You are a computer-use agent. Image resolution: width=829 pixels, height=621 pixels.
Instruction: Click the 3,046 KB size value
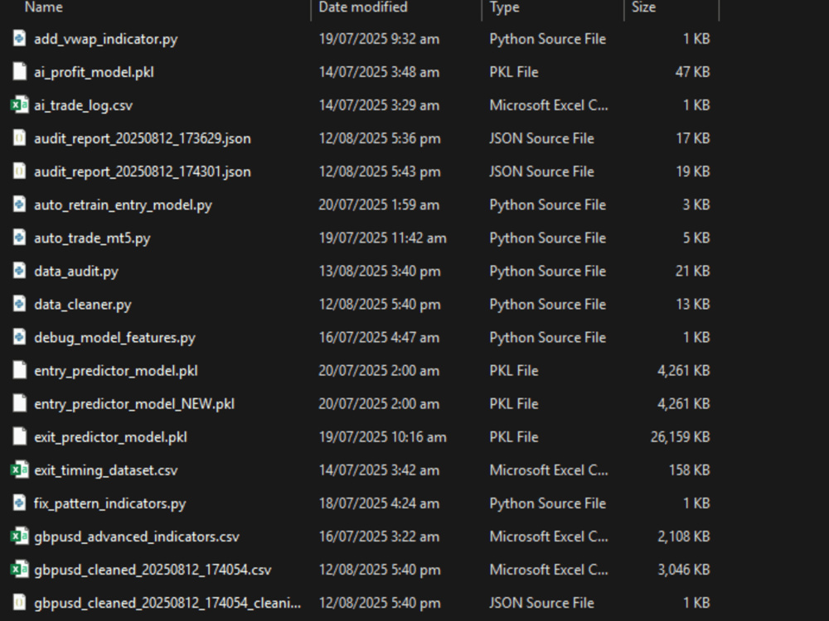click(x=684, y=570)
